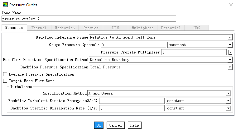This screenshot has width=236, height=134.
Task: Click the Pressure Outlet window title icon
Action: coord(5,5)
